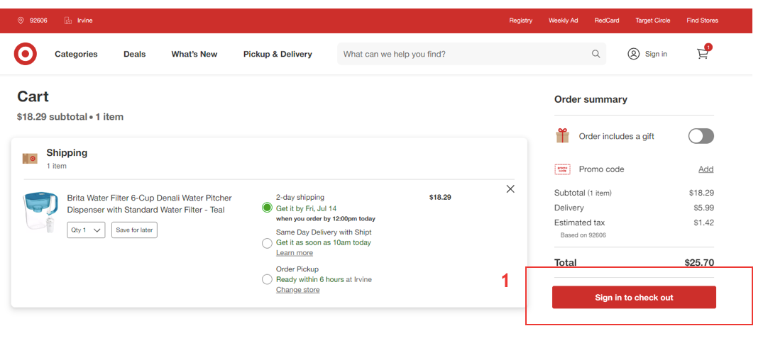The width and height of the screenshot is (768, 343).
Task: Click the shipping box icon
Action: pos(30,158)
